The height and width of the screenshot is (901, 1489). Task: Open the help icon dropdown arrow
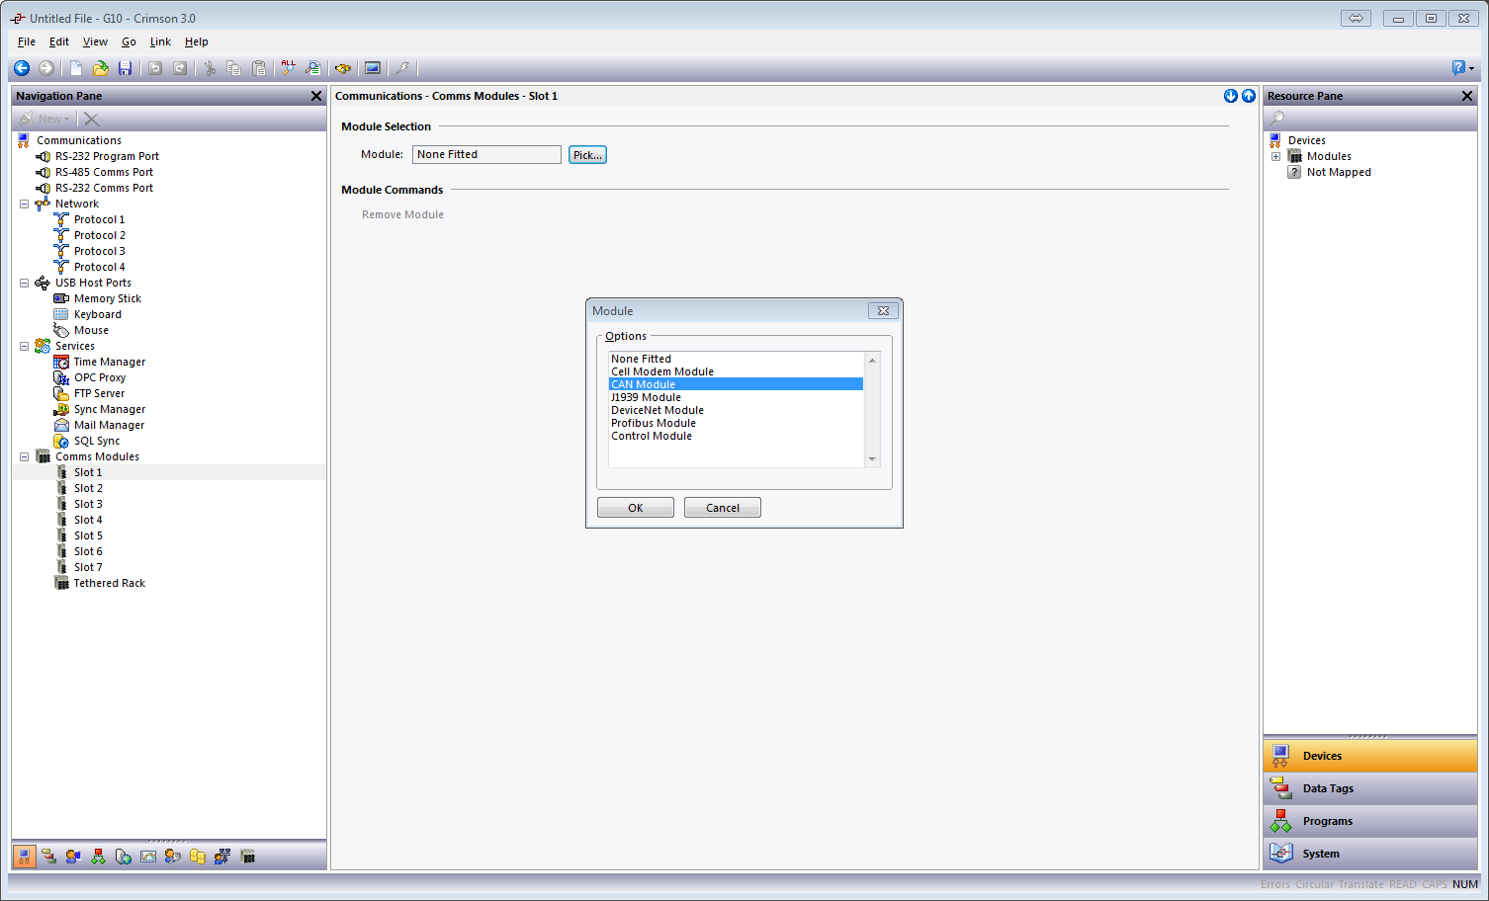coord(1472,69)
